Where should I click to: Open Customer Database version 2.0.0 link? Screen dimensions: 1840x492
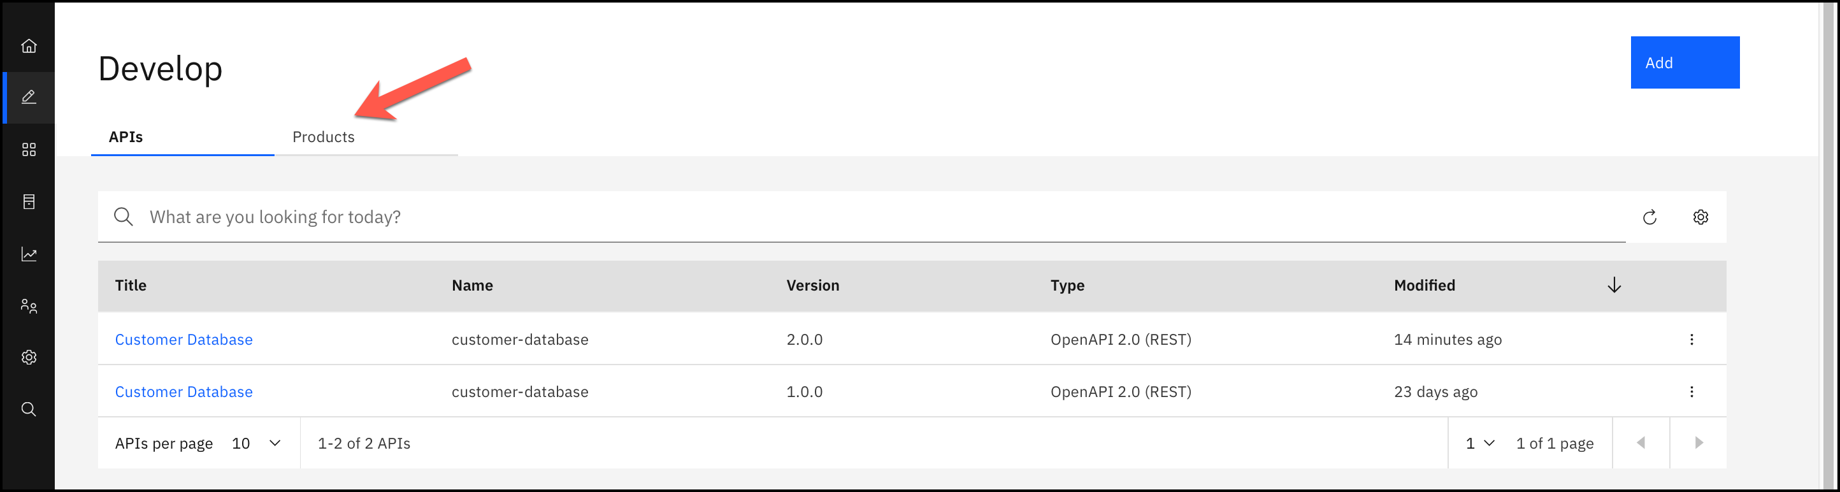click(183, 340)
